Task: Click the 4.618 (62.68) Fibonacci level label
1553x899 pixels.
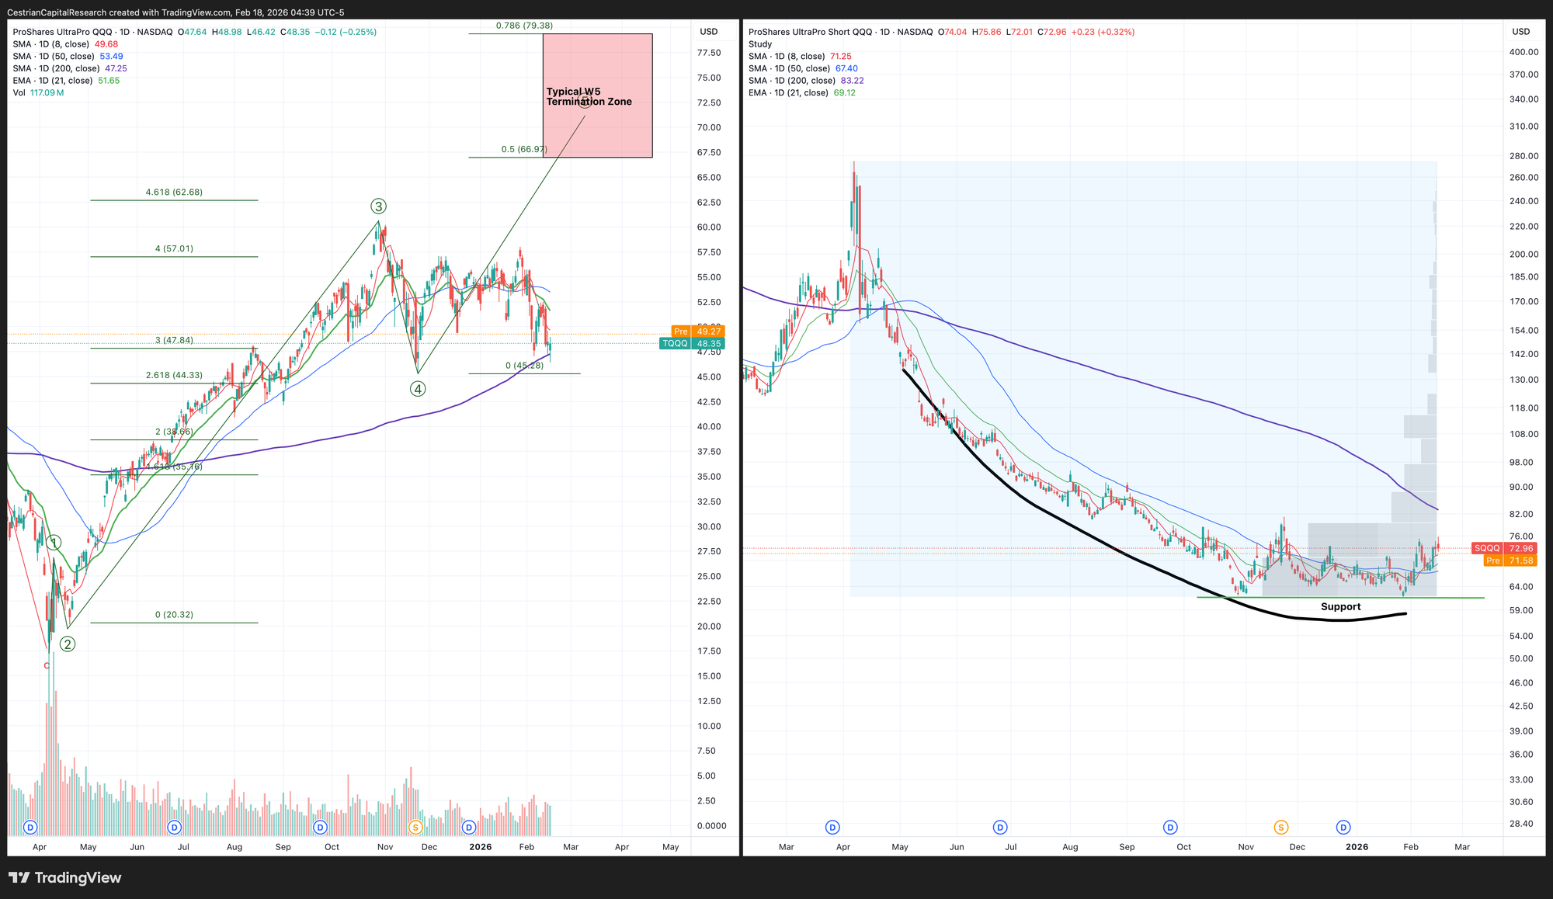Action: pyautogui.click(x=174, y=192)
